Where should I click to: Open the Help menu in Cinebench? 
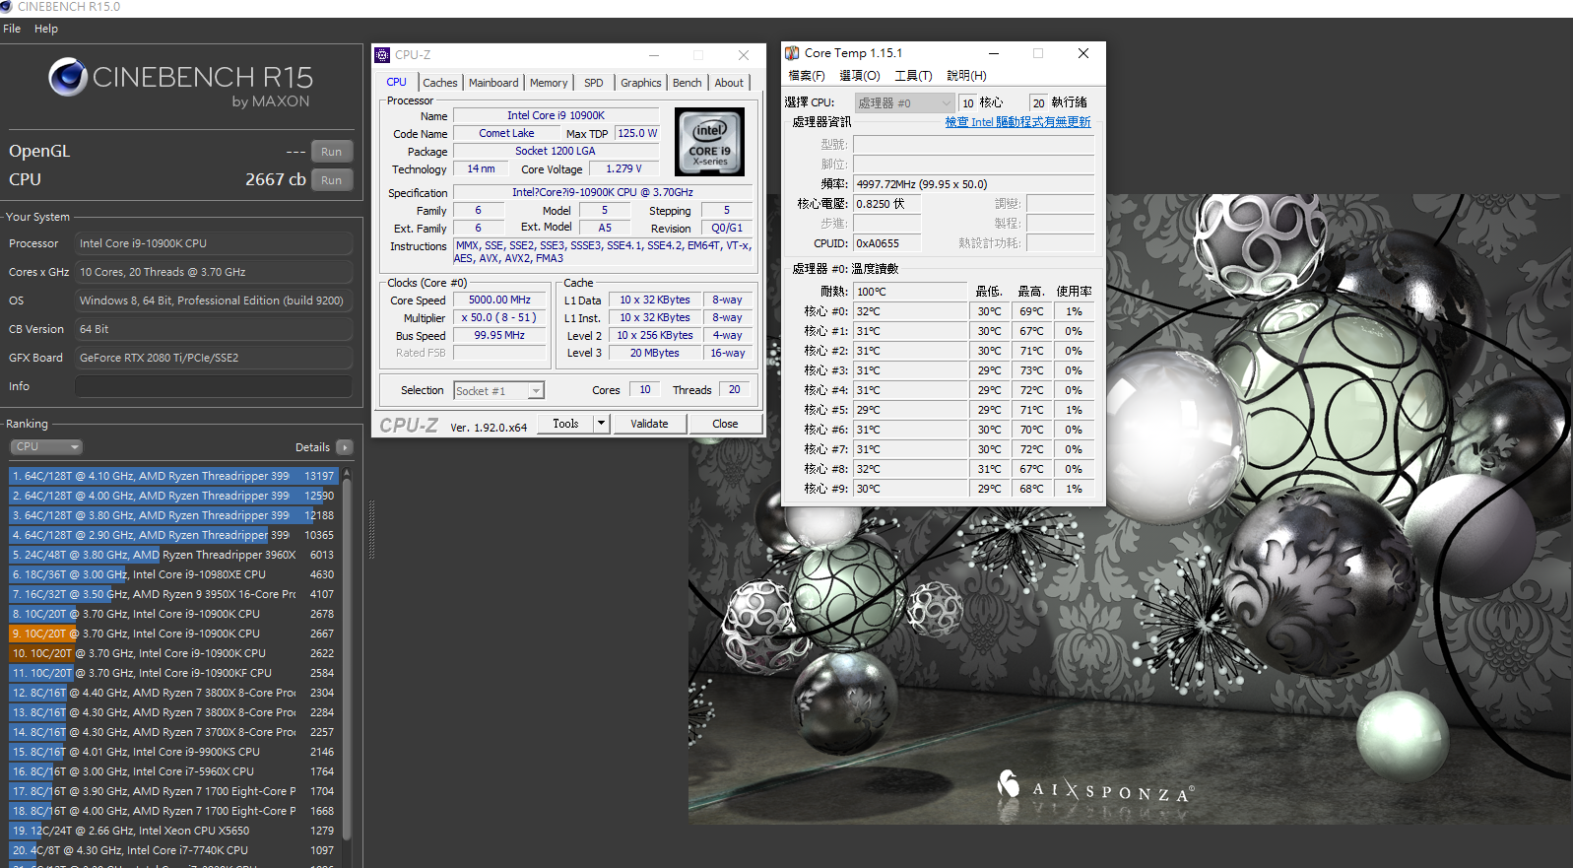coord(46,29)
